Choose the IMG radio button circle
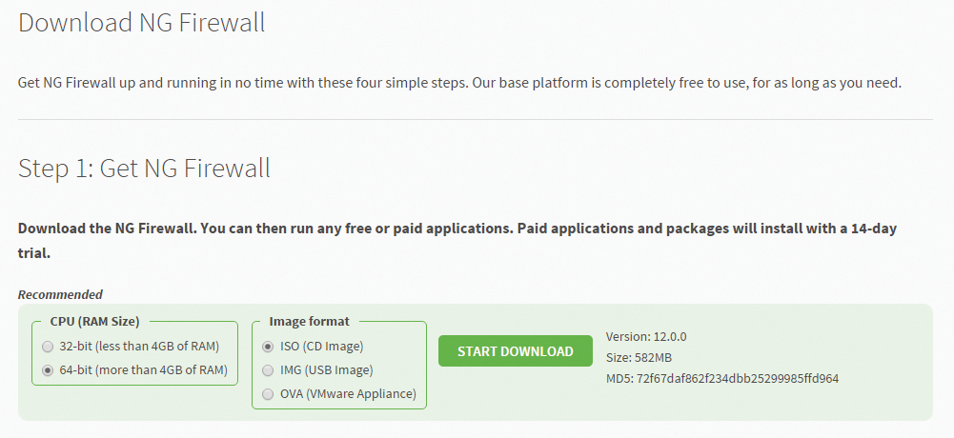Image resolution: width=954 pixels, height=438 pixels. tap(268, 370)
